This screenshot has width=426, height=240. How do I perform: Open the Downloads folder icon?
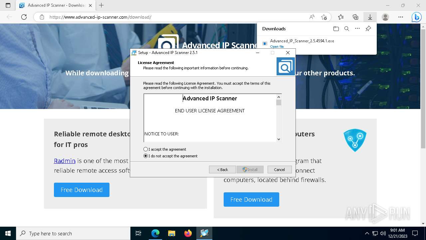pyautogui.click(x=336, y=29)
